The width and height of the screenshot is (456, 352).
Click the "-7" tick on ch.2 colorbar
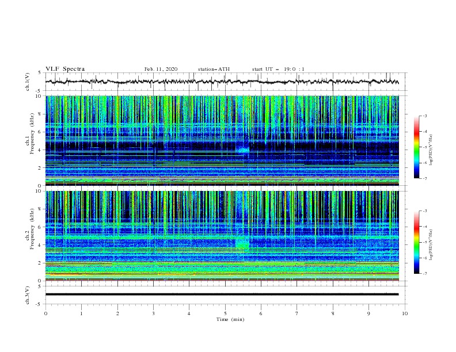425,274
